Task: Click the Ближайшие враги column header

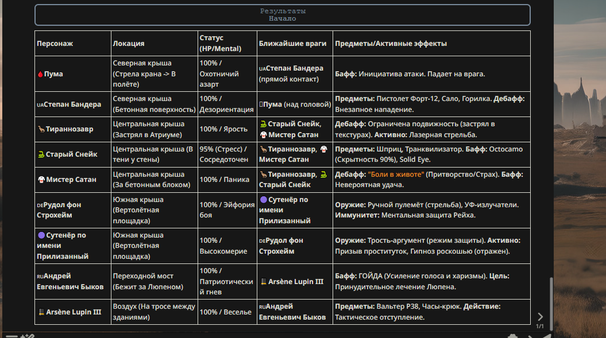Action: (x=292, y=44)
